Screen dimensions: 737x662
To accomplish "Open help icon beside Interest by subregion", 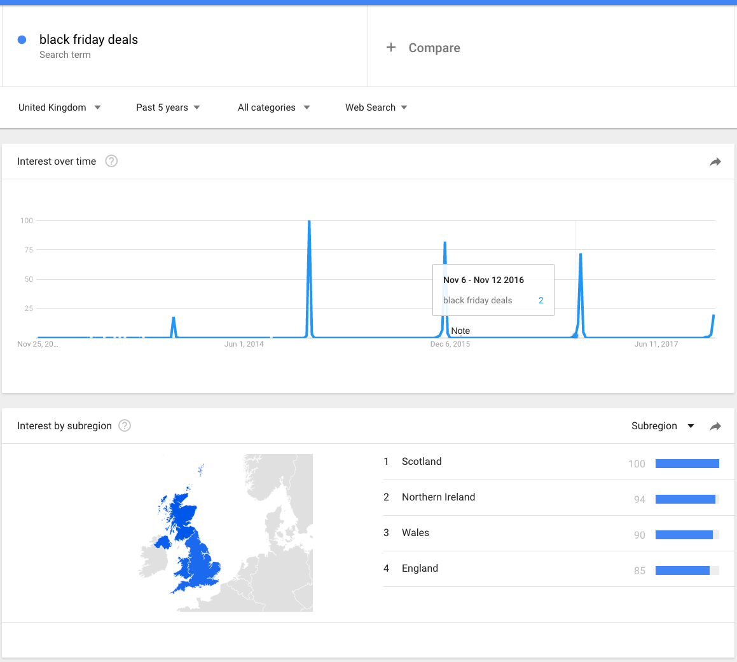I will click(x=125, y=425).
